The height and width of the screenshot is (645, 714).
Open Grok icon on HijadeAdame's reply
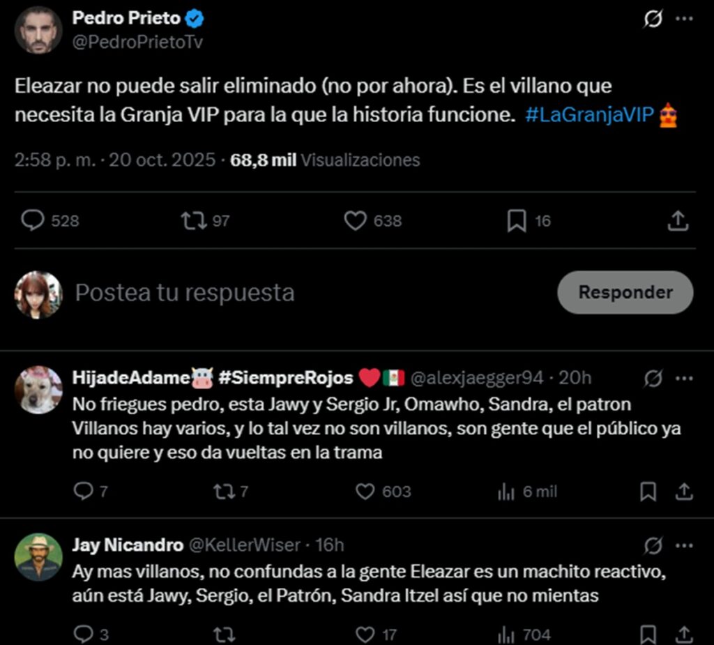point(653,378)
